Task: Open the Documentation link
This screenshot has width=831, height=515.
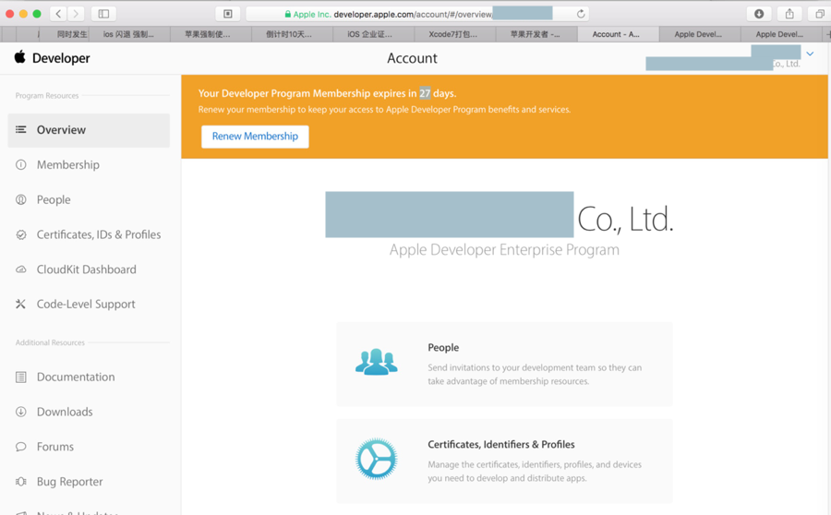Action: click(76, 377)
